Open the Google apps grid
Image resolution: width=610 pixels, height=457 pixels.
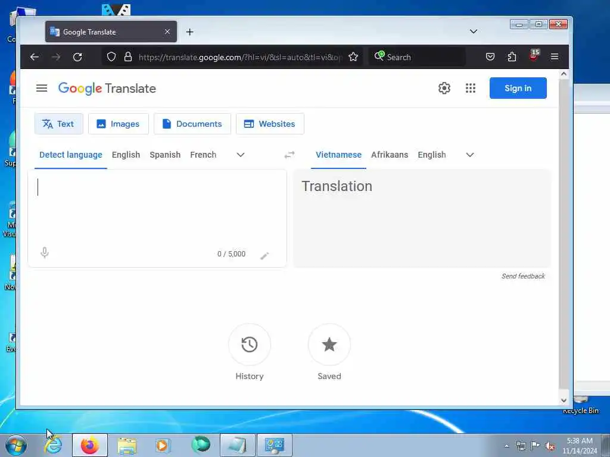(x=471, y=88)
